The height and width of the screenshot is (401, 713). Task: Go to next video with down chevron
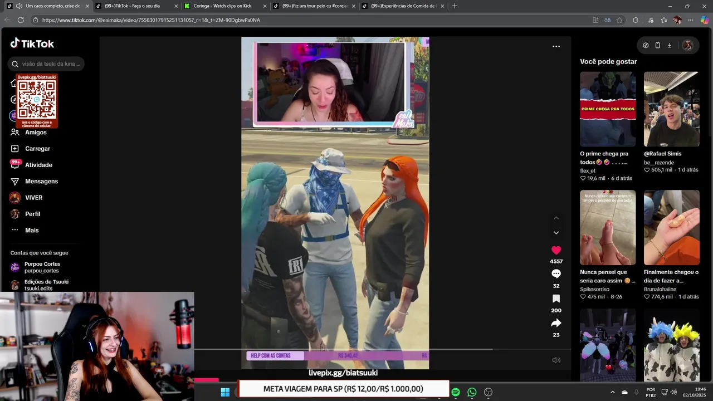556,233
